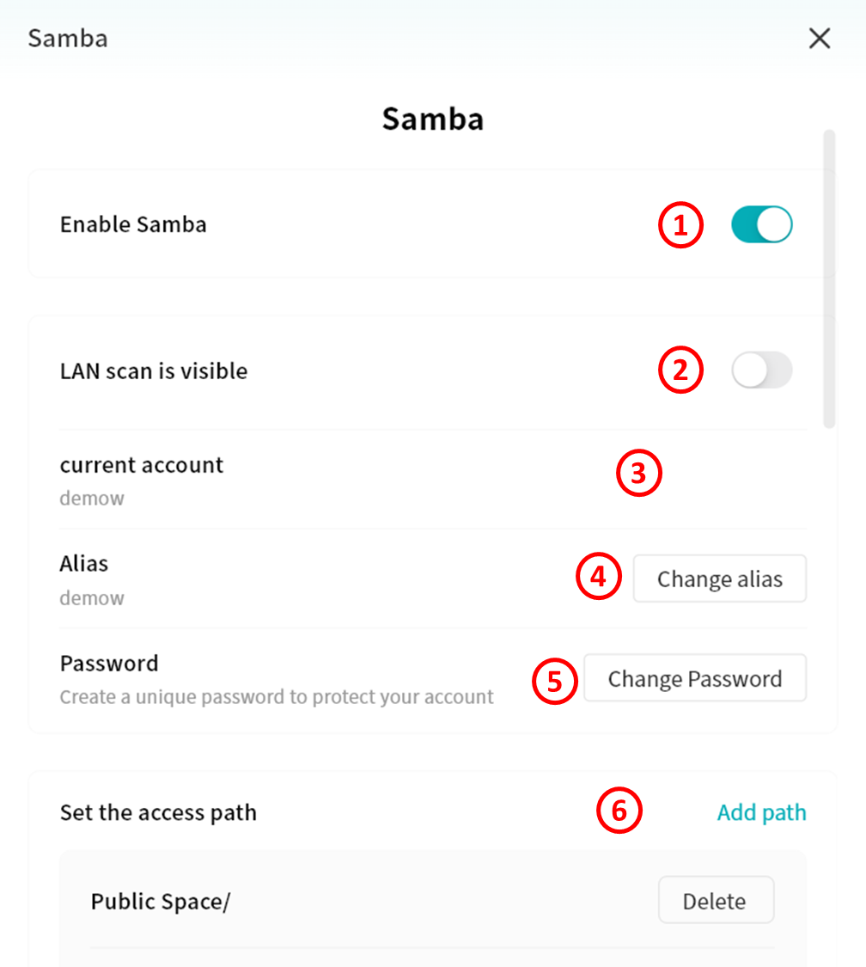Click the Set the access path heading
The width and height of the screenshot is (866, 967).
click(x=158, y=812)
